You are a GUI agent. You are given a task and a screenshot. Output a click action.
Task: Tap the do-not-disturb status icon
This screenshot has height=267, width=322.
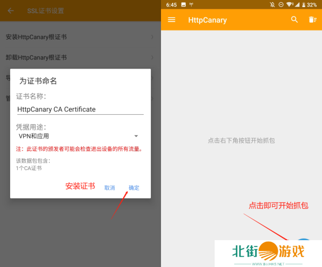pos(281,4)
